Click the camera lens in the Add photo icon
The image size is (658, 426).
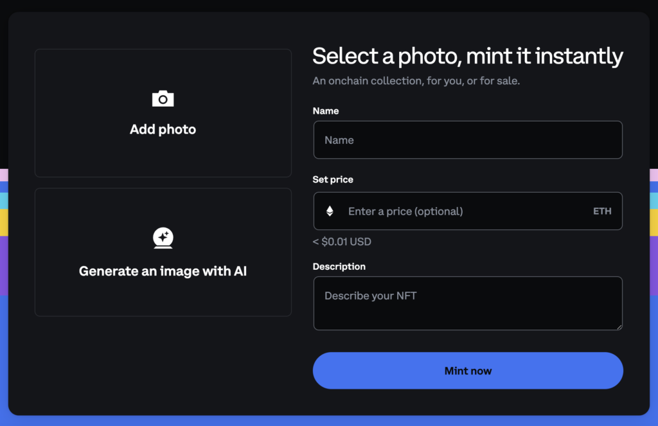click(x=163, y=100)
